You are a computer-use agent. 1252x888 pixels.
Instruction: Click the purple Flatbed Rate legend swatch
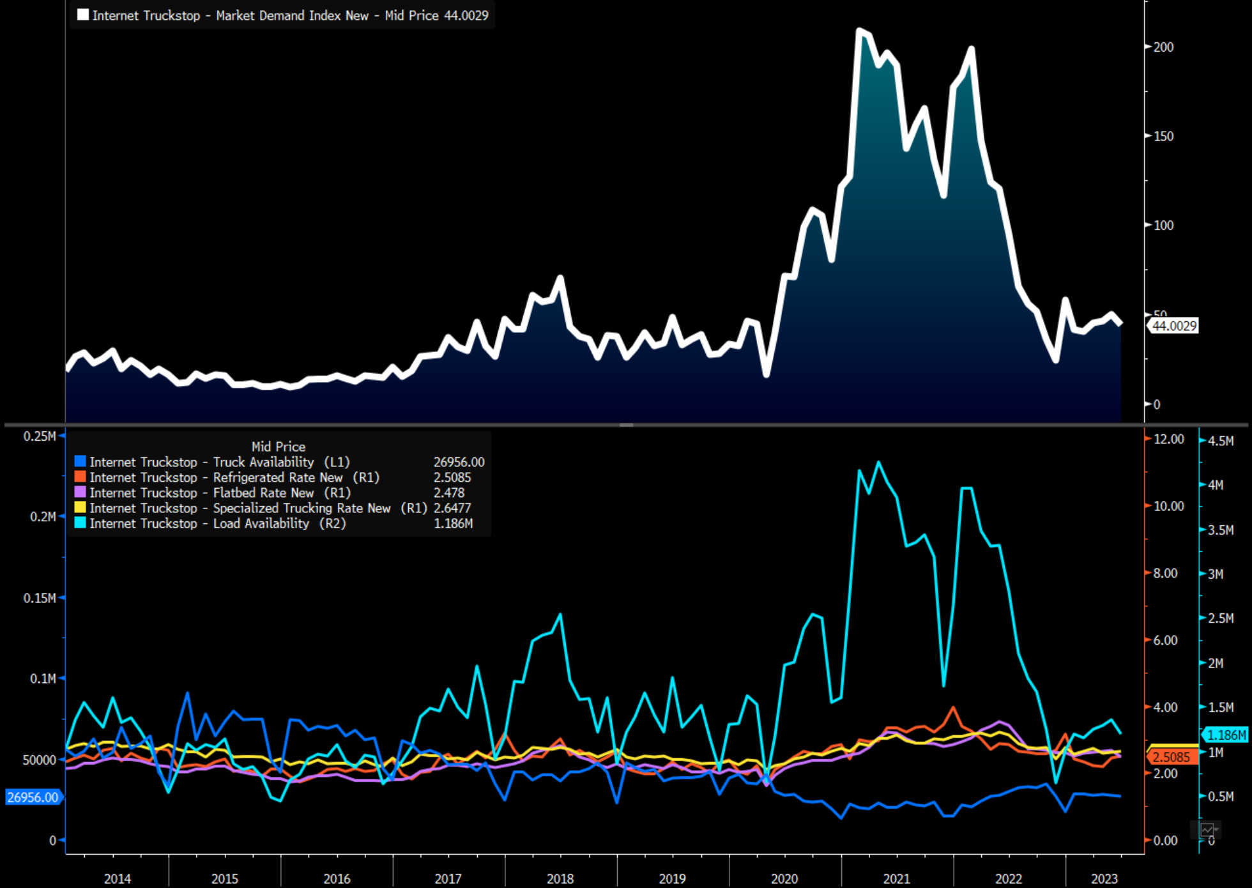(80, 492)
